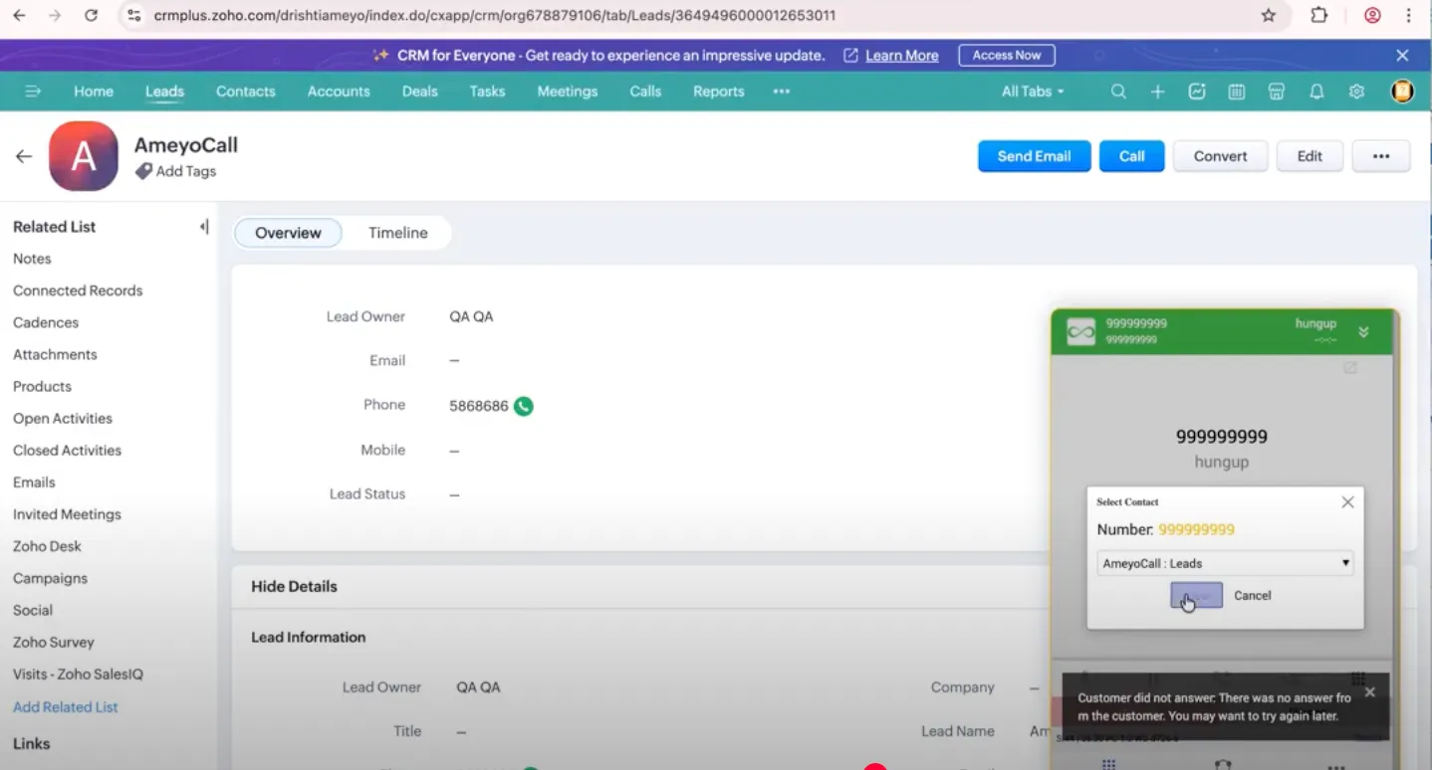Open the browser extensions puzzle icon

pyautogui.click(x=1319, y=16)
